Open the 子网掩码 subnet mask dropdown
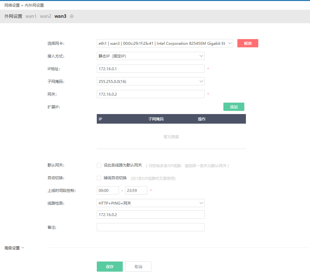310x278 pixels. point(150,82)
